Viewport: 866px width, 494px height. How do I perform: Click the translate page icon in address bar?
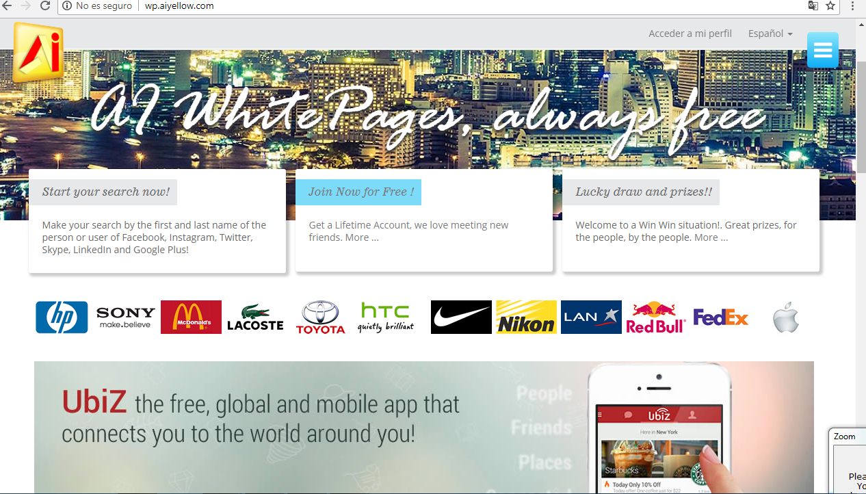click(x=813, y=6)
